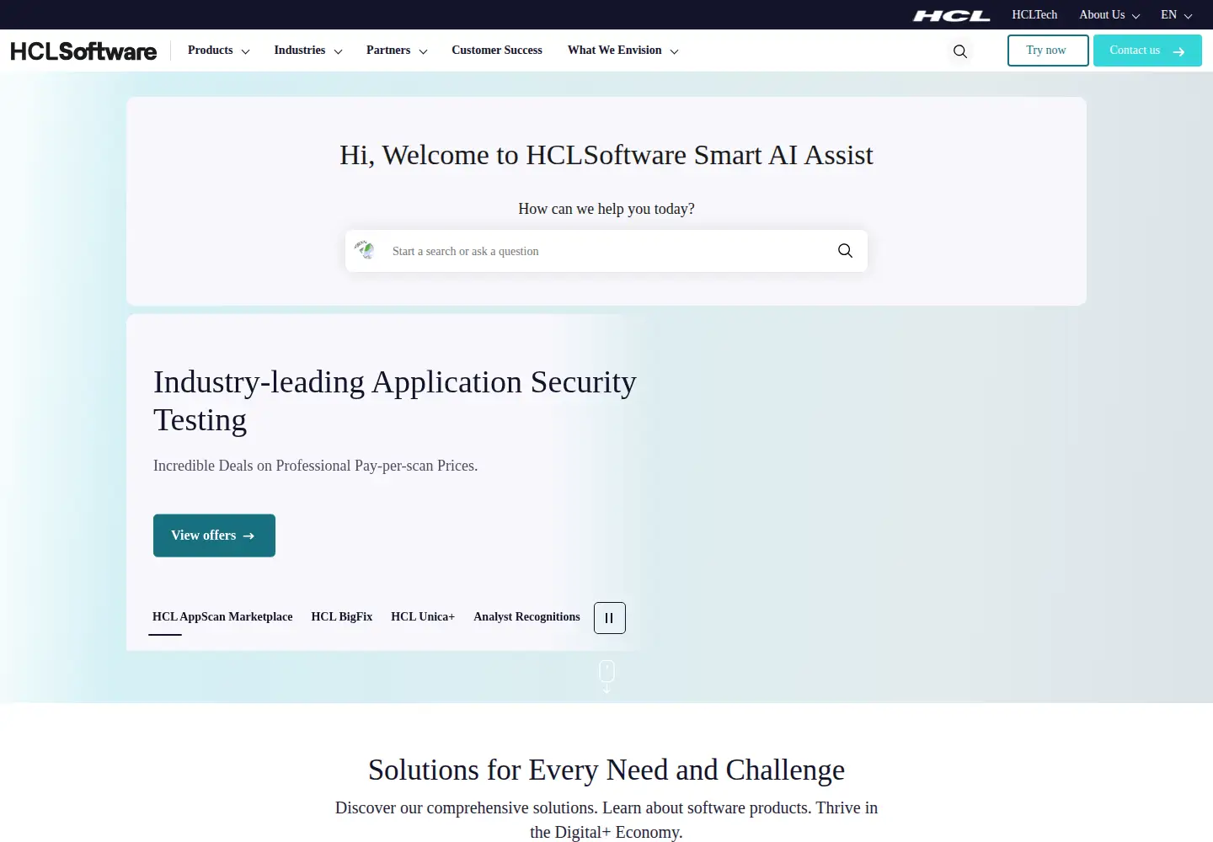Viewport: 1213px width, 842px height.
Task: Click the Try now button
Action: click(1048, 51)
